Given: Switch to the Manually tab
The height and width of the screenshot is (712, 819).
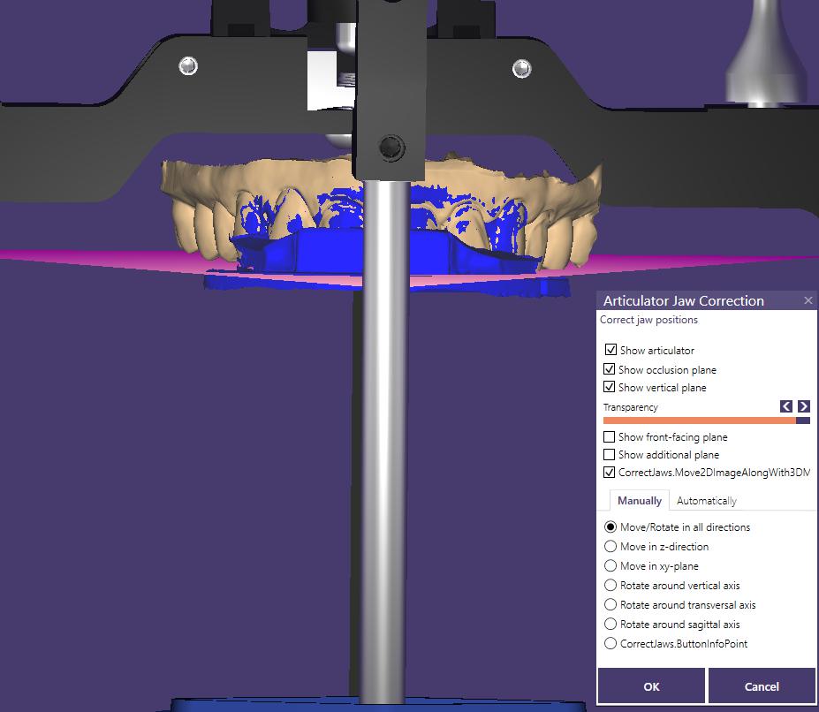Looking at the screenshot, I should tap(638, 500).
